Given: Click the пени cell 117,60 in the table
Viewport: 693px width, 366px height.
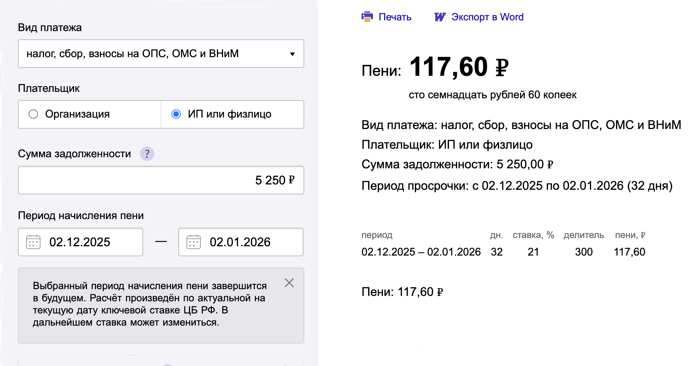Looking at the screenshot, I should 630,252.
